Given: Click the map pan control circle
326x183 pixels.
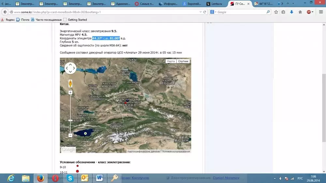Looking at the screenshot, I should [70, 68].
